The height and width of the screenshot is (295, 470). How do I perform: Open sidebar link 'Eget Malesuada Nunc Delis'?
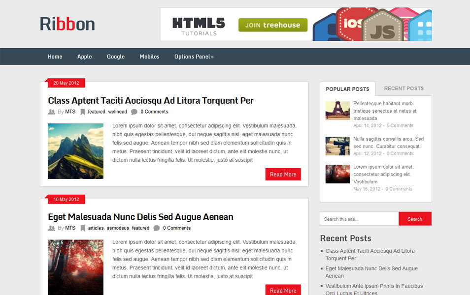coord(371,272)
